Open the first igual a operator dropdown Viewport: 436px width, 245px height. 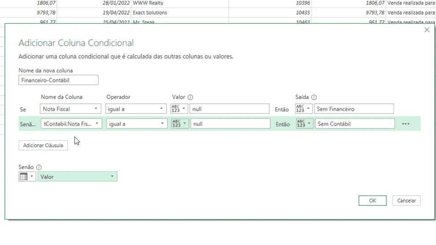click(x=136, y=109)
